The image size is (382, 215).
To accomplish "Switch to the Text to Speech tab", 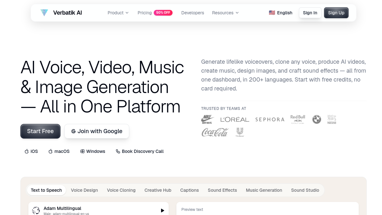I will point(46,190).
